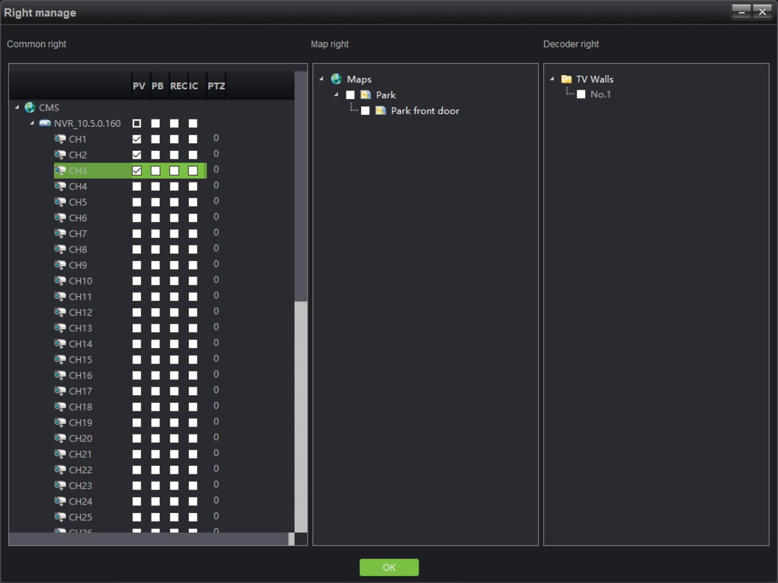Uncheck the PV checkbox for CH2
Screen dimensions: 778x583
(136, 155)
